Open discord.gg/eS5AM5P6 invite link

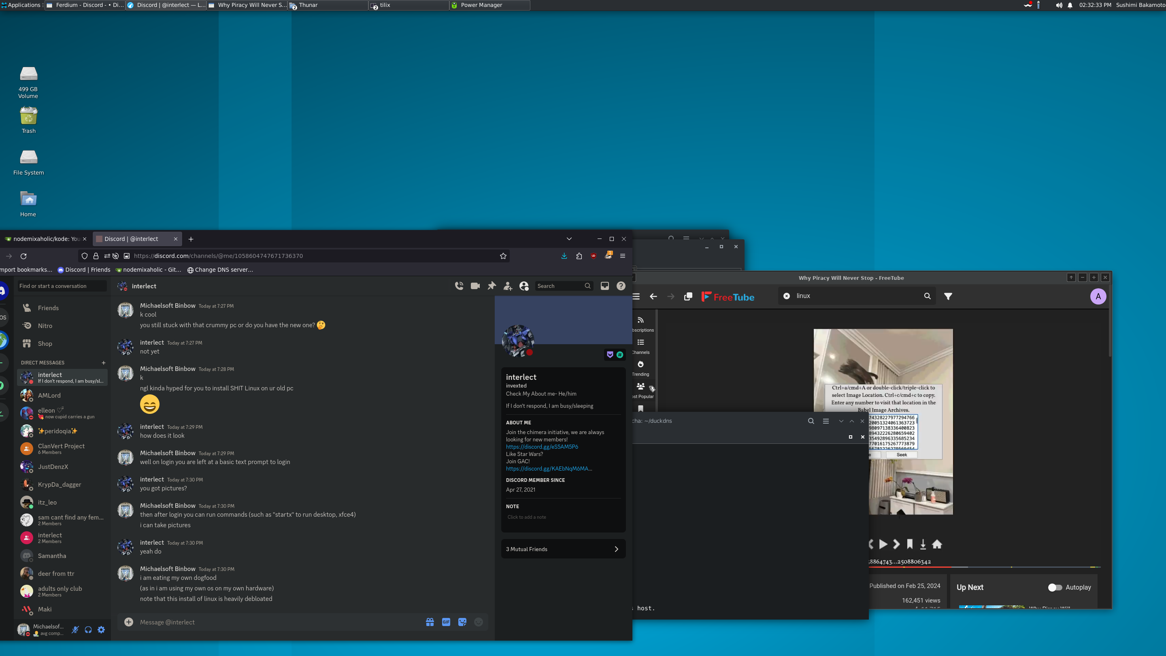[x=542, y=447]
